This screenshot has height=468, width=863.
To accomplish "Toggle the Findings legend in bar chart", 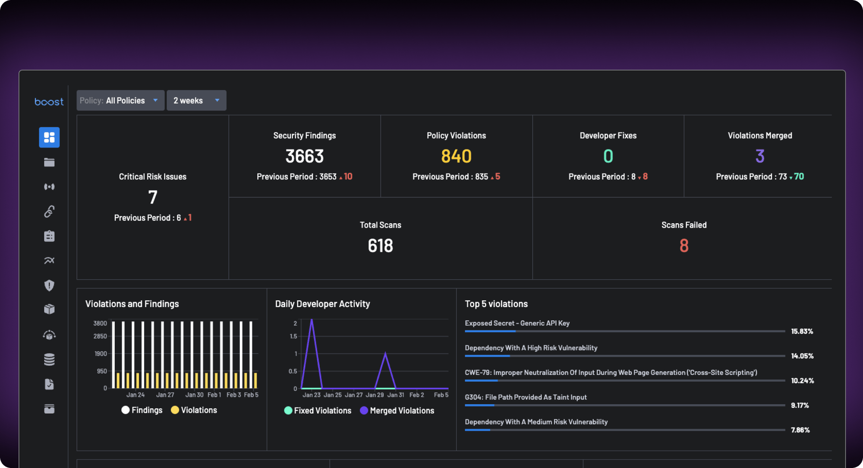I will click(x=142, y=410).
